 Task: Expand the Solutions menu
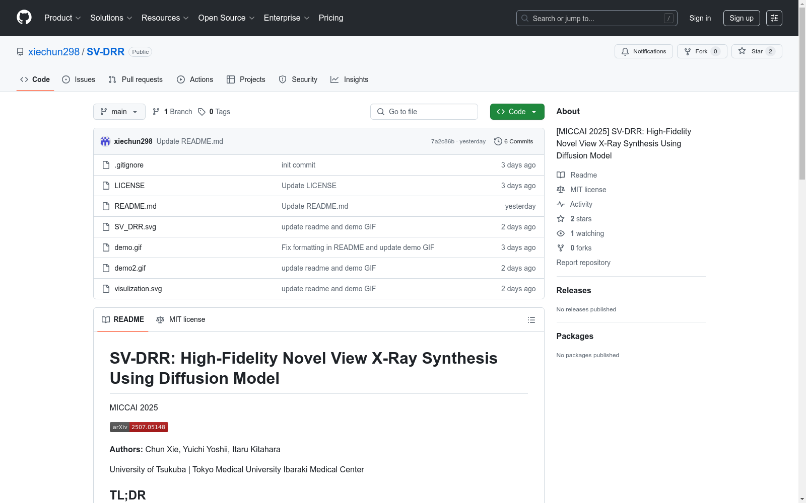point(111,18)
